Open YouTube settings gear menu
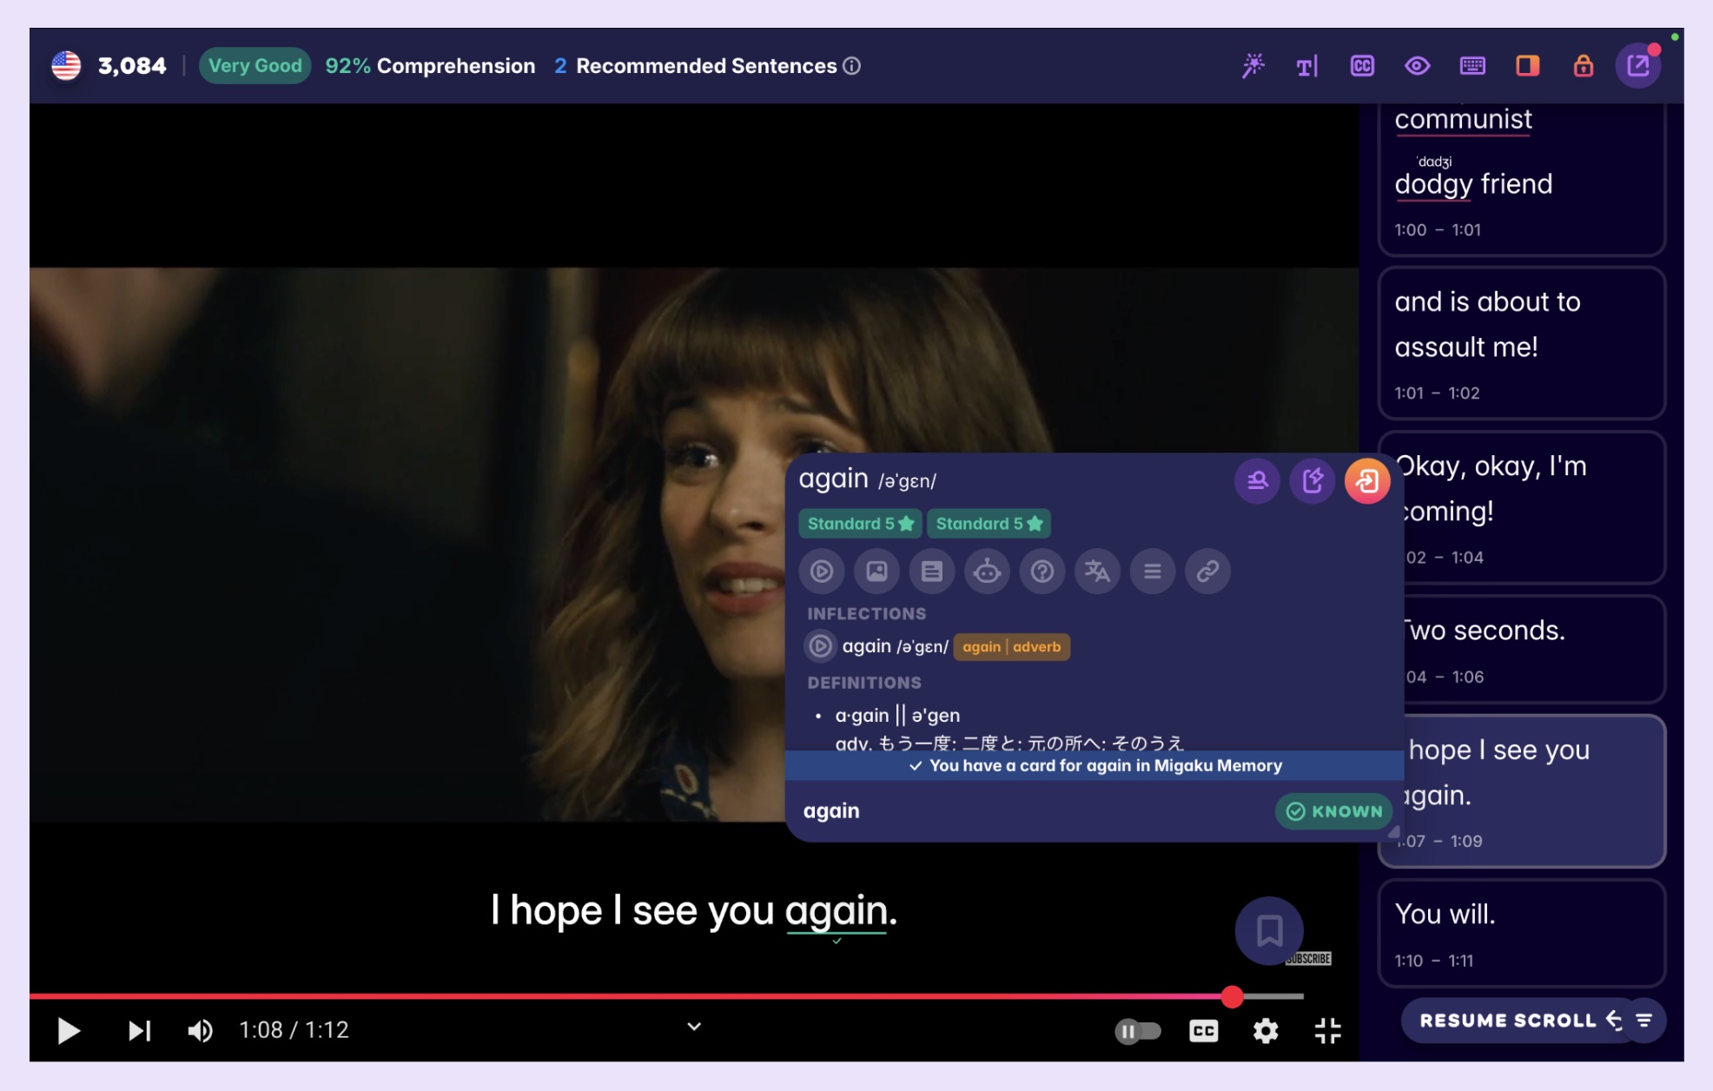The width and height of the screenshot is (1713, 1091). point(1266,1031)
